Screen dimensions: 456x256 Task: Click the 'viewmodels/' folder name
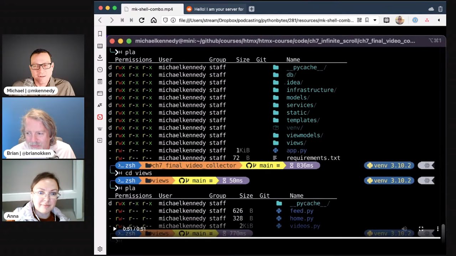pos(305,135)
